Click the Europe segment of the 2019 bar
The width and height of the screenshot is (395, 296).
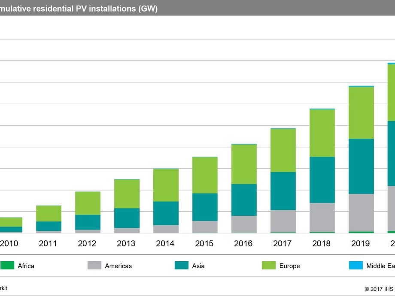coord(361,112)
